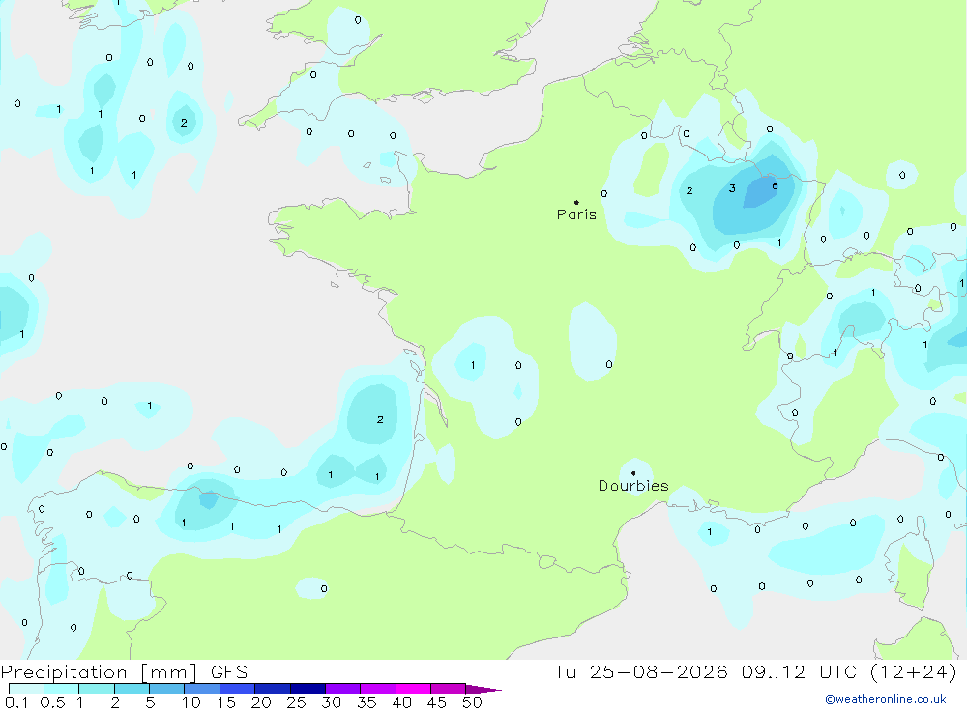Click the legend label 0.1
The height and width of the screenshot is (708, 967).
point(16,702)
